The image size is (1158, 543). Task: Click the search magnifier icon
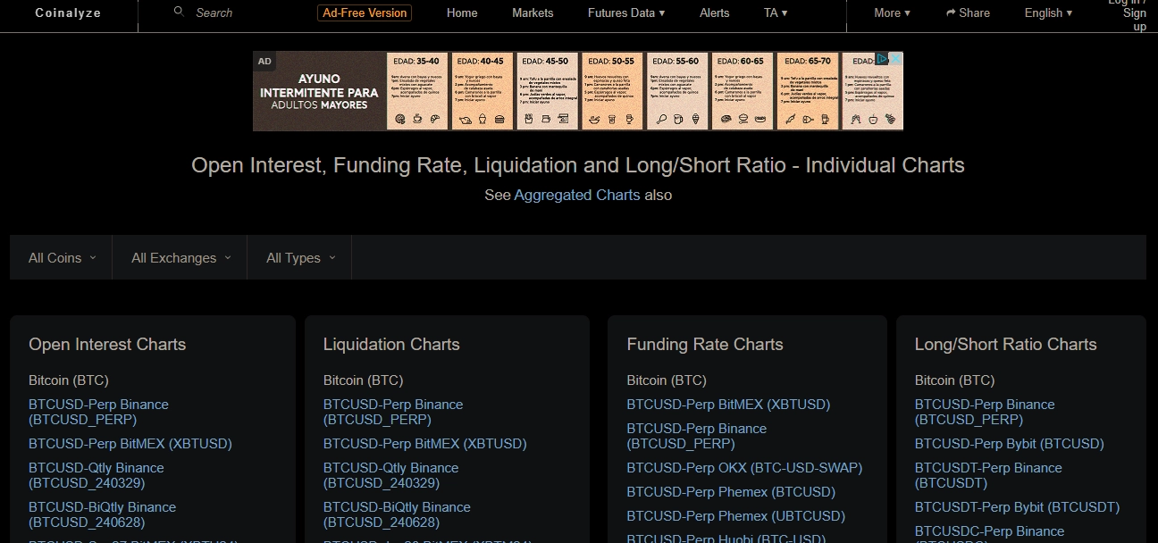(179, 12)
